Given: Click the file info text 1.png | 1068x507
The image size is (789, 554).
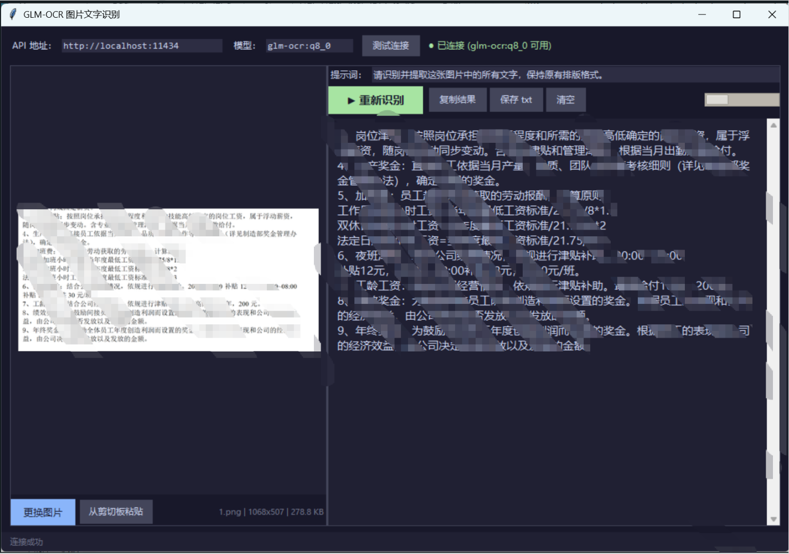Looking at the screenshot, I should [271, 512].
